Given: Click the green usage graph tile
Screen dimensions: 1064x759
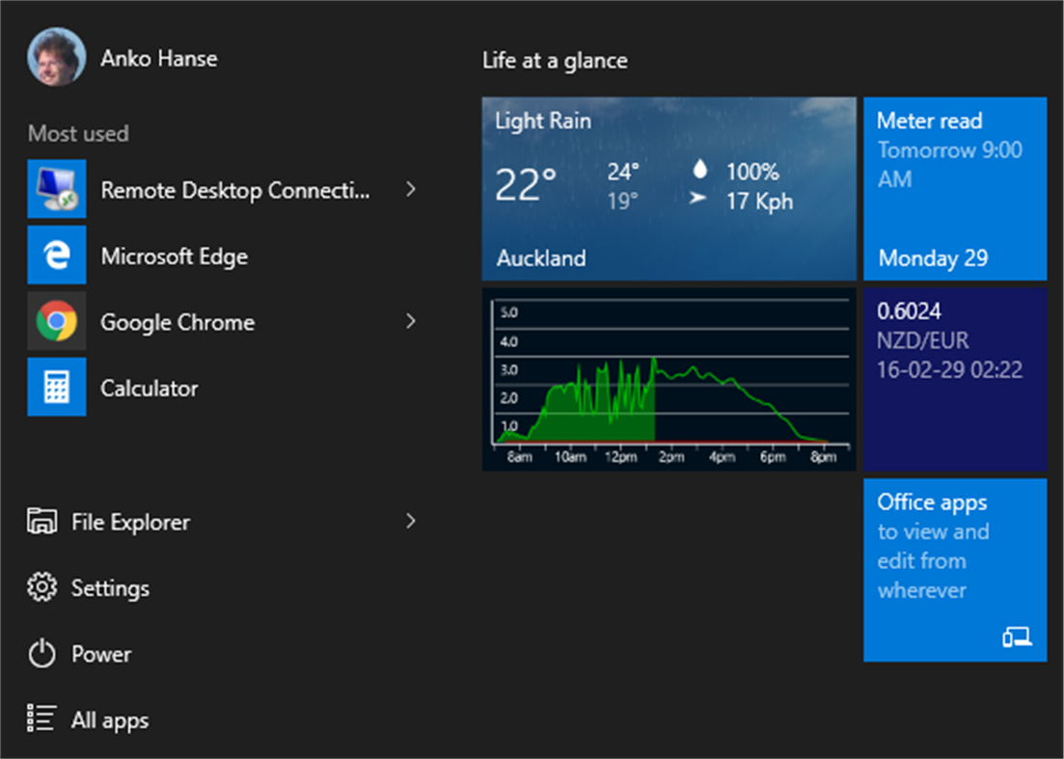Looking at the screenshot, I should pos(668,378).
